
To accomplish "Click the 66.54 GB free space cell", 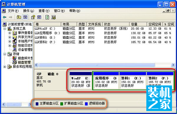I will click(x=155, y=42).
